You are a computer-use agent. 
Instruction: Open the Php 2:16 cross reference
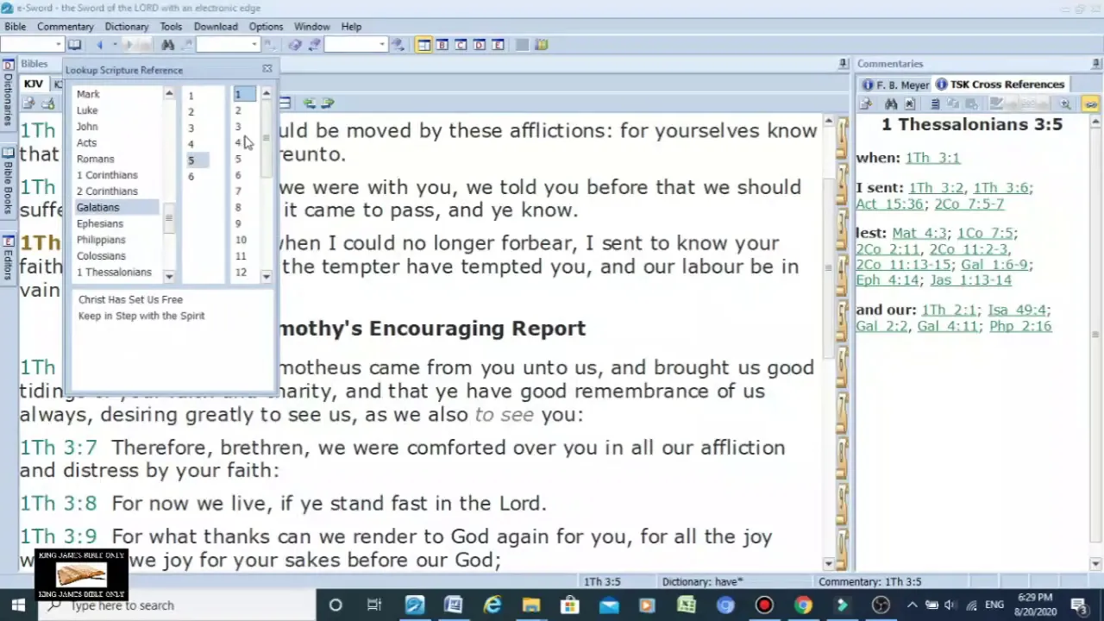click(1020, 326)
